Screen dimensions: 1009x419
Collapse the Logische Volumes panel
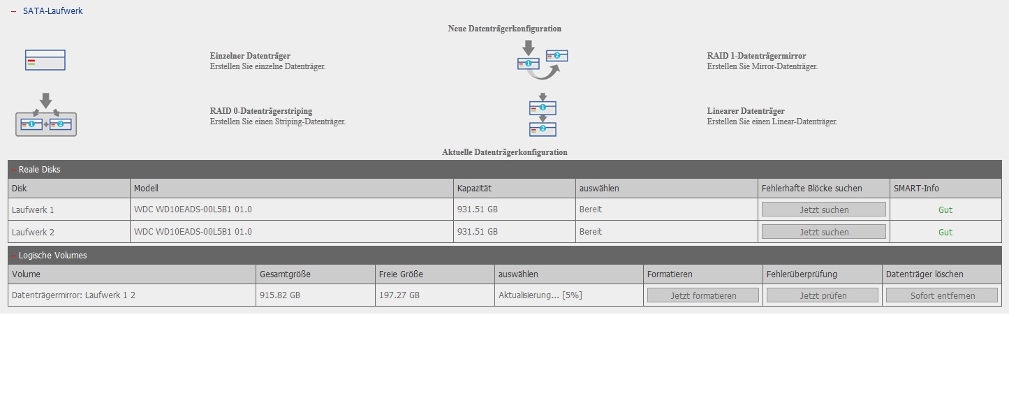13,256
